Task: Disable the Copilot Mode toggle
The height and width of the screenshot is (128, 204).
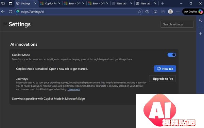Action: [x=172, y=55]
